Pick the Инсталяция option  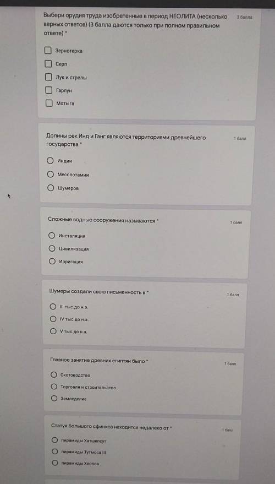(52, 236)
